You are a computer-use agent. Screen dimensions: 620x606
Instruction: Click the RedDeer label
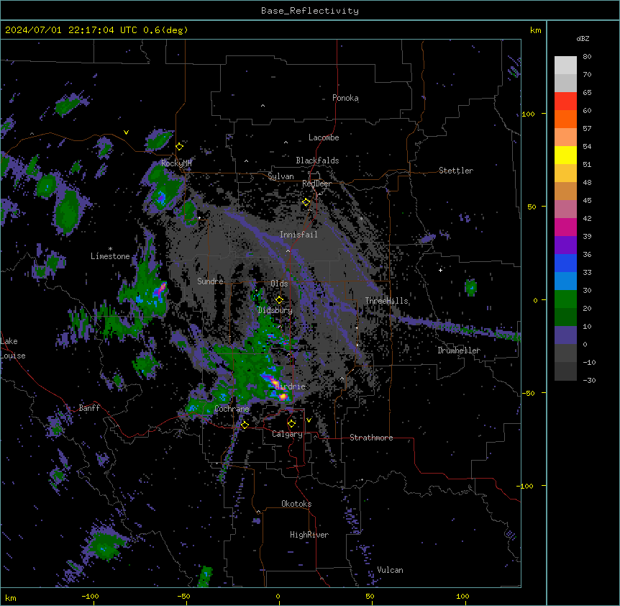316,184
